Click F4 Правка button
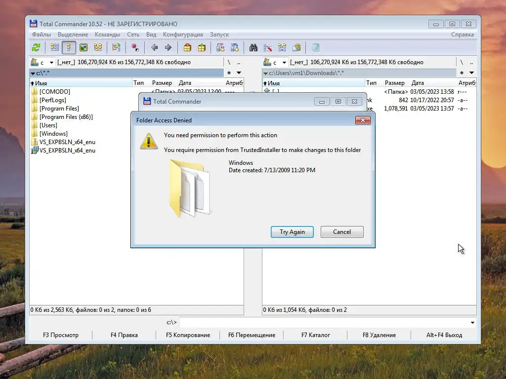 [x=124, y=335]
